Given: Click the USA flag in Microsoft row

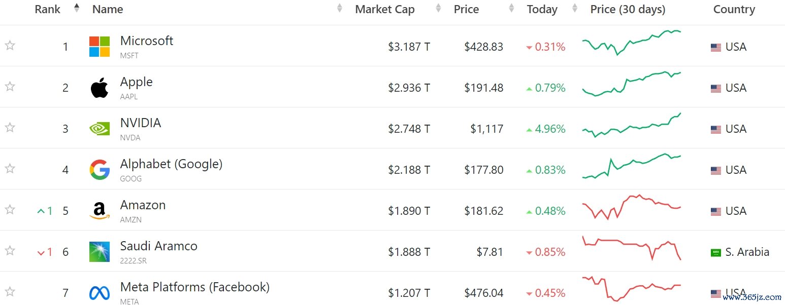Looking at the screenshot, I should tap(716, 48).
